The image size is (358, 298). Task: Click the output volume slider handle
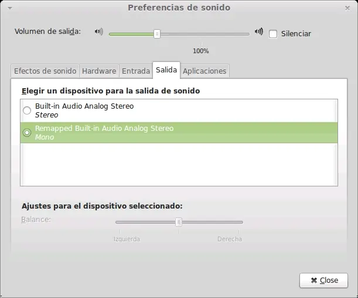157,34
